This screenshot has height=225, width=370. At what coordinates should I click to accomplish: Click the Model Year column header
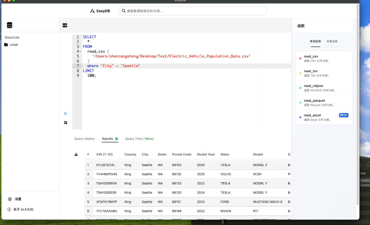tap(205, 154)
